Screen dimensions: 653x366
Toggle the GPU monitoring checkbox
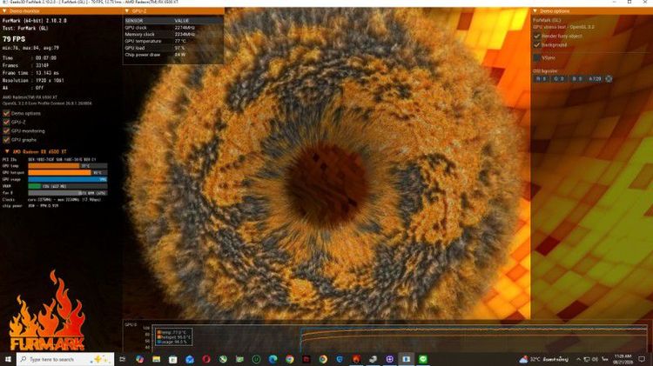point(6,130)
